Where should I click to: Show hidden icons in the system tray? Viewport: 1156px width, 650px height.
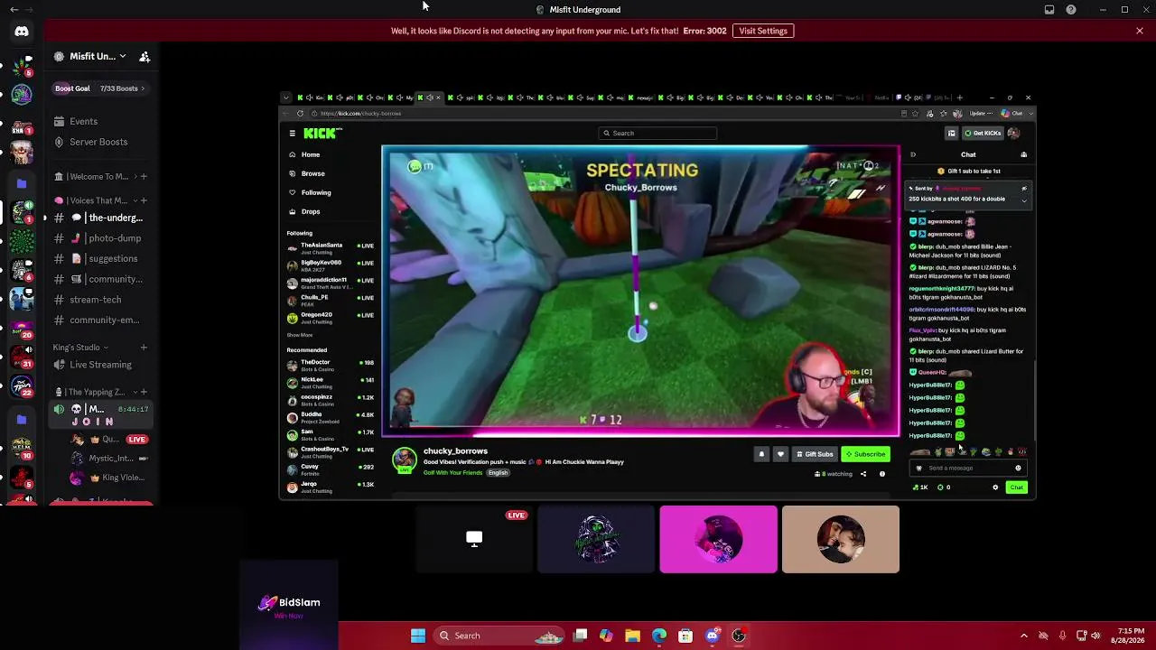(x=1023, y=636)
